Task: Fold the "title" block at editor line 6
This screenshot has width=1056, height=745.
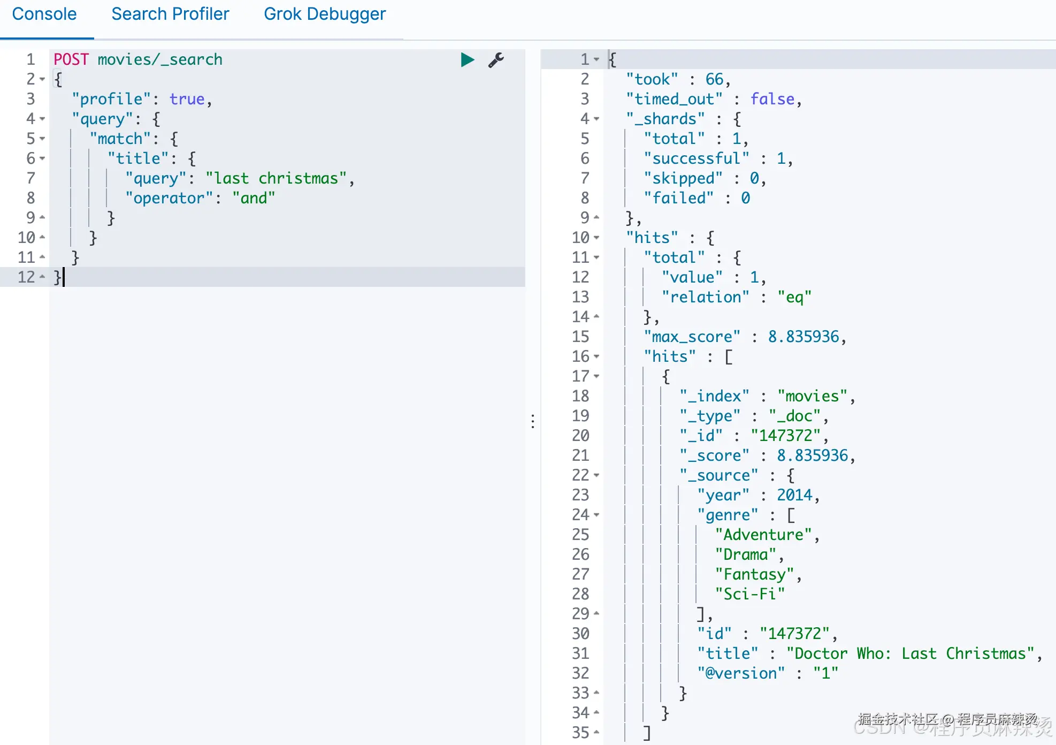Action: coord(42,158)
